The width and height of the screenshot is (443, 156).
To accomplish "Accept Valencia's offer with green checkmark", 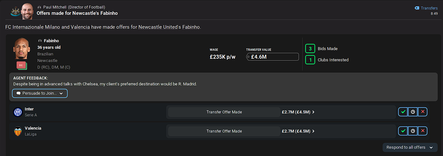I will pyautogui.click(x=403, y=131).
